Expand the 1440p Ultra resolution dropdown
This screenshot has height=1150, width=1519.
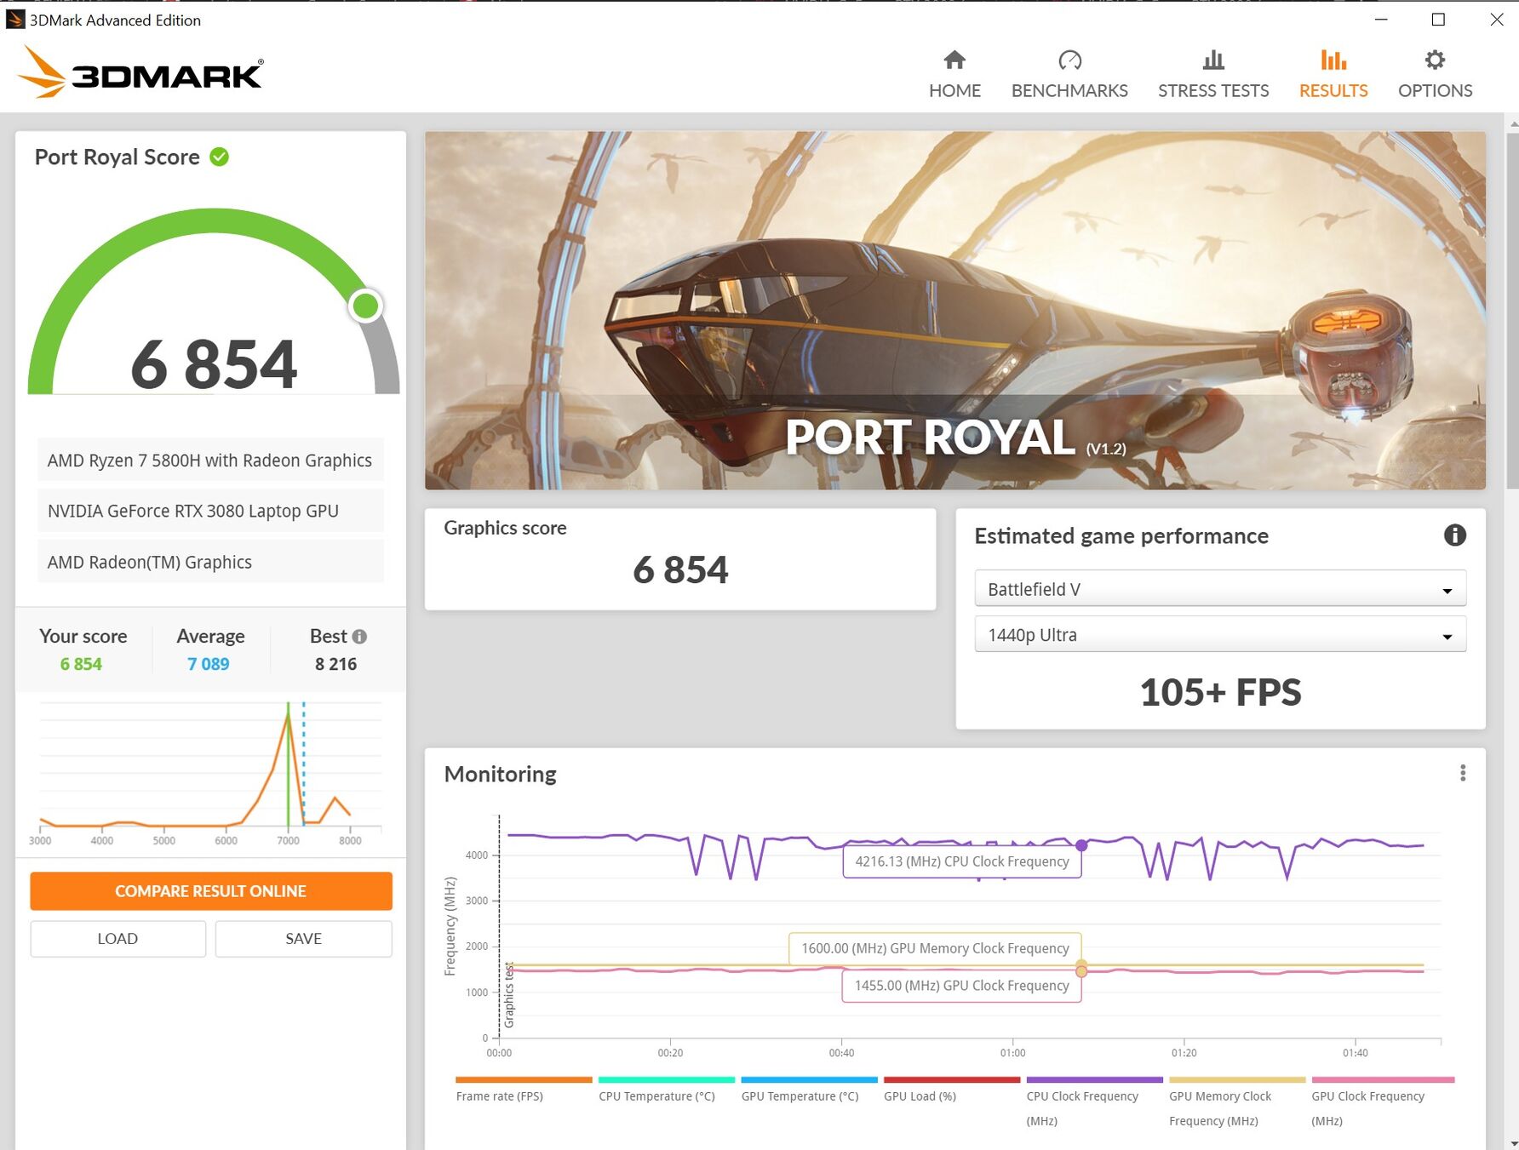tap(1220, 635)
